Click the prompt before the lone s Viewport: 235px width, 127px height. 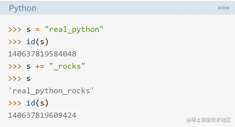click(15, 79)
